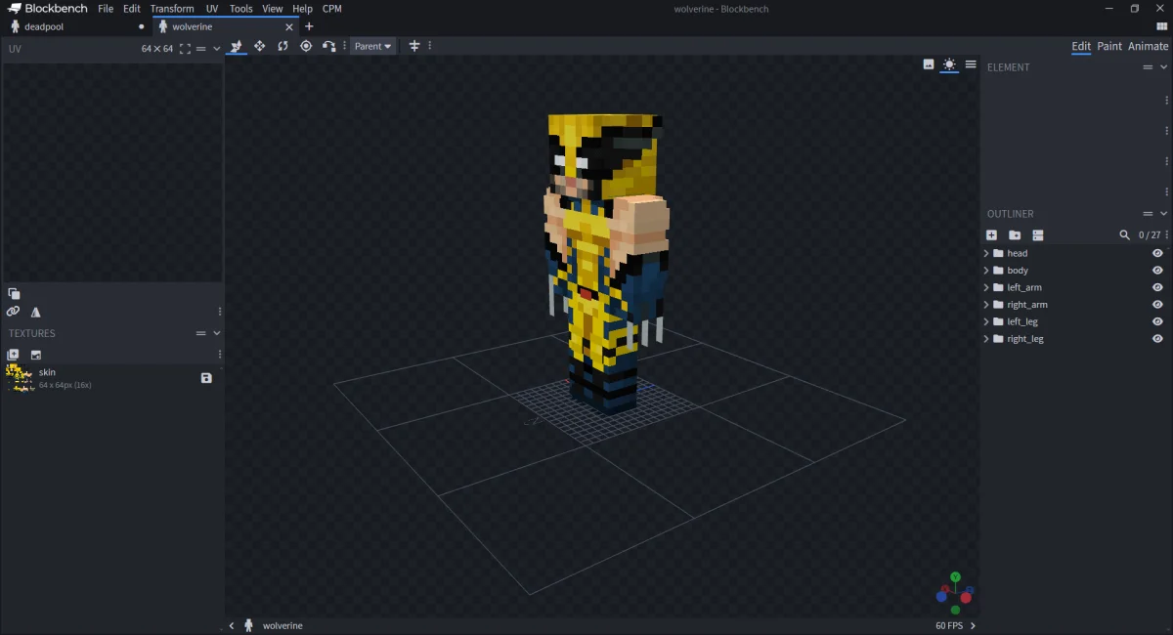
Task: Toggle outliner options list icon
Action: tap(1038, 235)
